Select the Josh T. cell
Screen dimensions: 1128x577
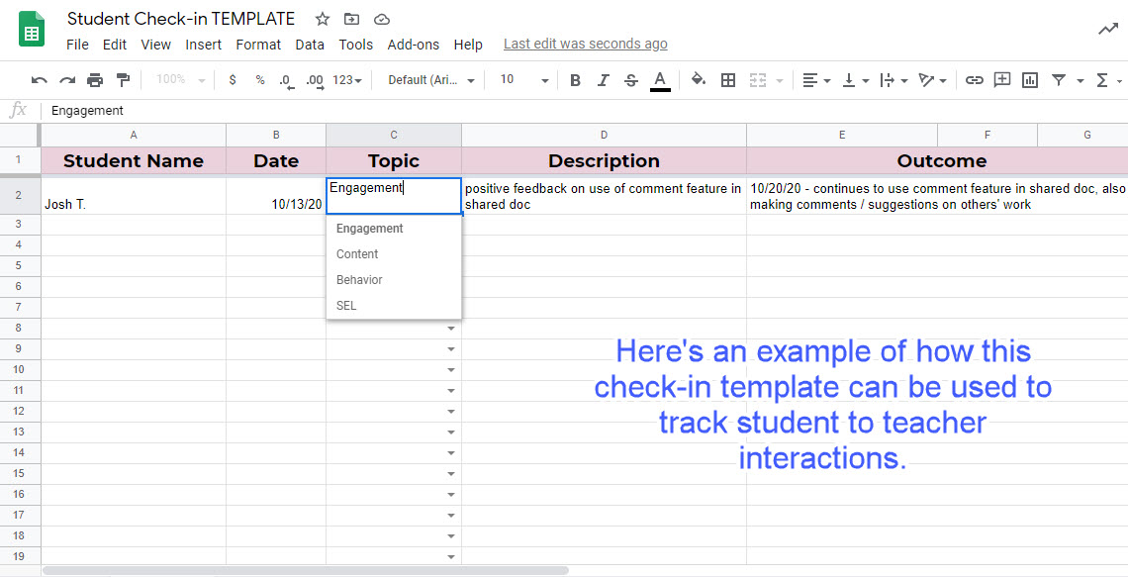tap(134, 196)
